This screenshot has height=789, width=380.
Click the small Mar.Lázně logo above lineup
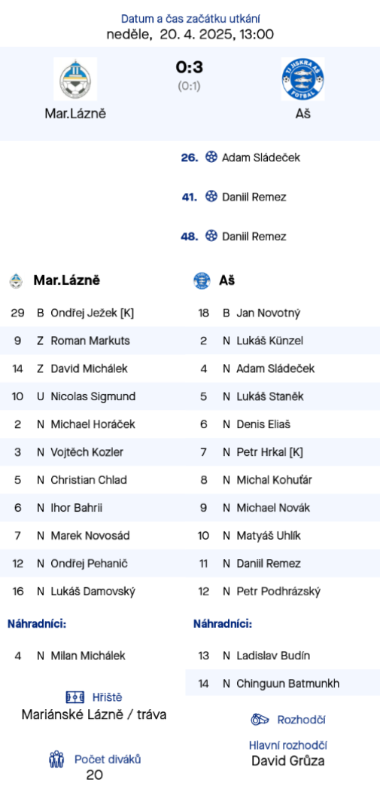pyautogui.click(x=16, y=280)
